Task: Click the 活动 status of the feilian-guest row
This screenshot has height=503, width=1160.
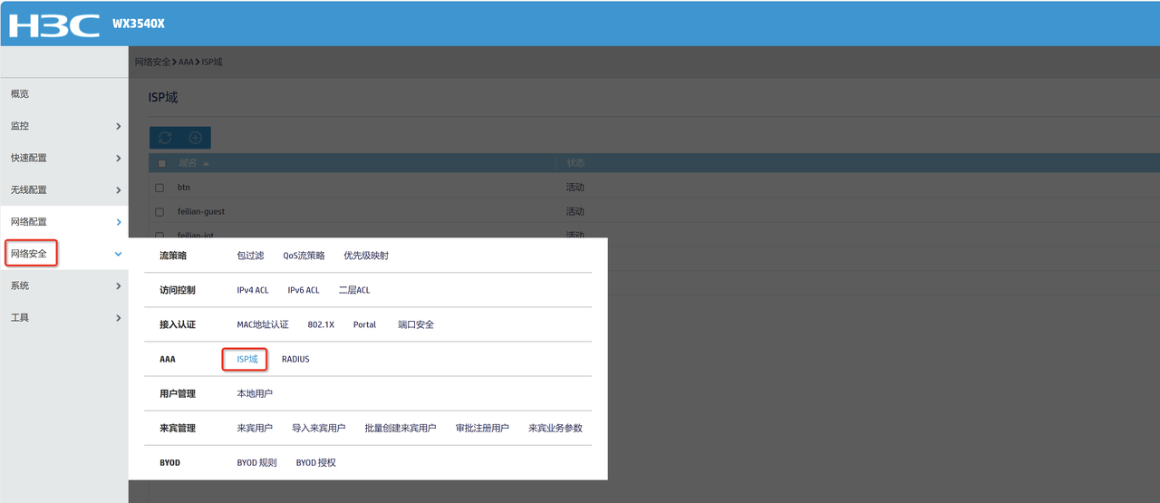Action: (x=575, y=212)
